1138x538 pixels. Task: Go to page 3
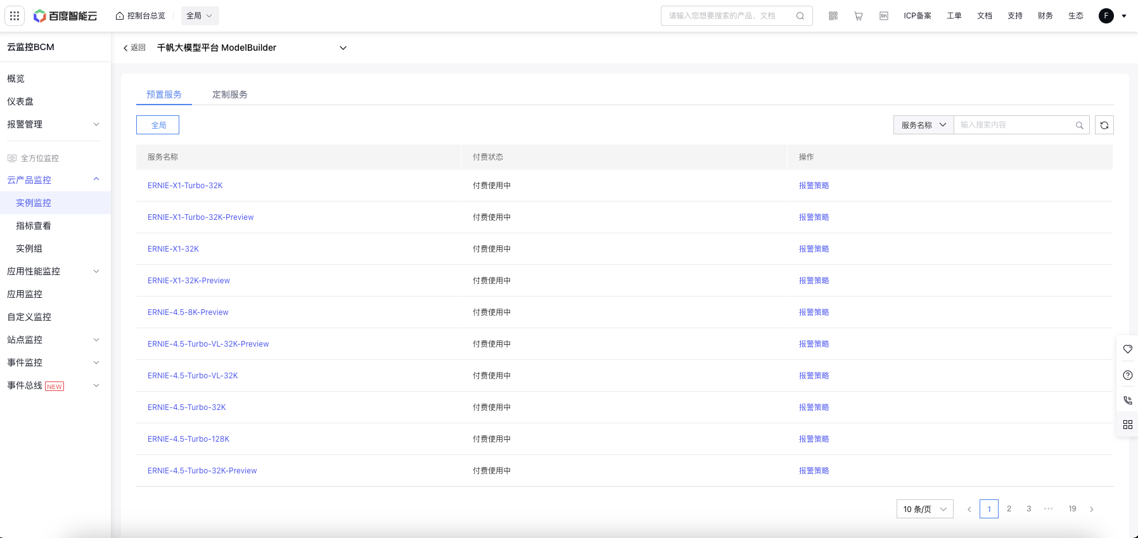pyautogui.click(x=1029, y=509)
